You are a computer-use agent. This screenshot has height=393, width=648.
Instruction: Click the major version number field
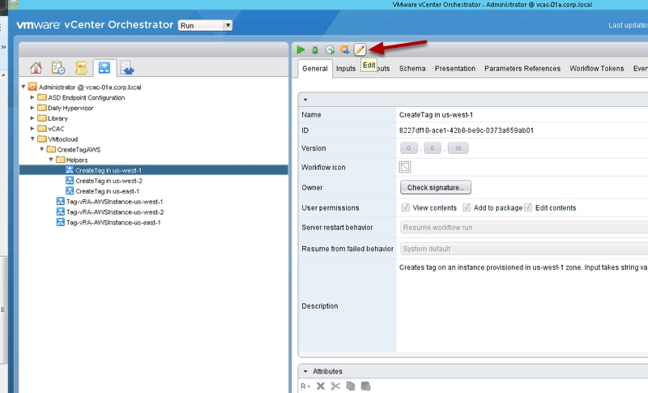pos(409,148)
